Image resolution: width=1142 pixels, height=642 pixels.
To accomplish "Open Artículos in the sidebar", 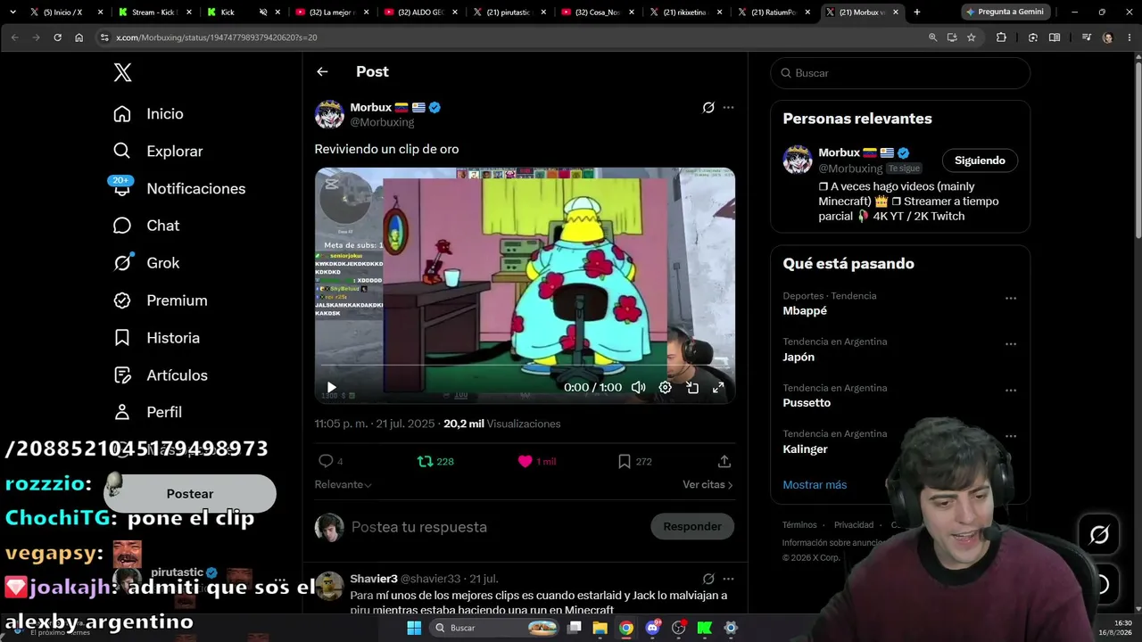I will pyautogui.click(x=161, y=375).
